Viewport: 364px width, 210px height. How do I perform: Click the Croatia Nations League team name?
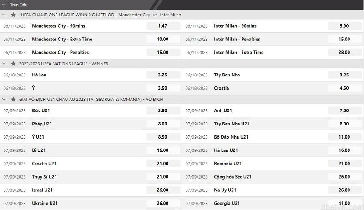coord(222,88)
